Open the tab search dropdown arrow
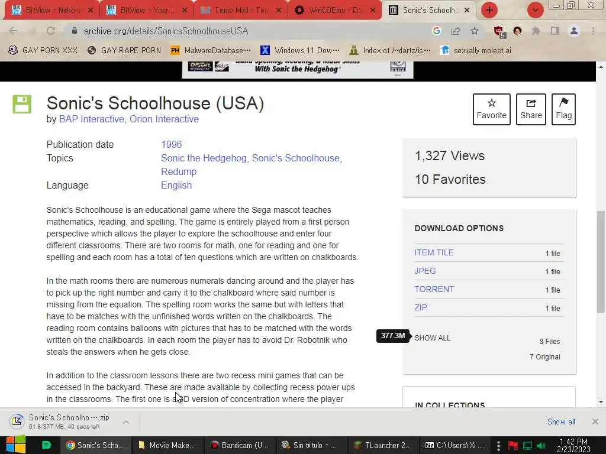 [x=535, y=10]
